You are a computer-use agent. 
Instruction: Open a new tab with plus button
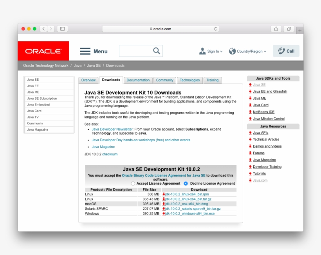click(300, 30)
